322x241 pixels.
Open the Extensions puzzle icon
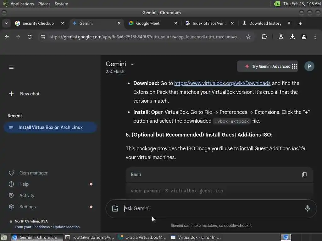(x=264, y=37)
